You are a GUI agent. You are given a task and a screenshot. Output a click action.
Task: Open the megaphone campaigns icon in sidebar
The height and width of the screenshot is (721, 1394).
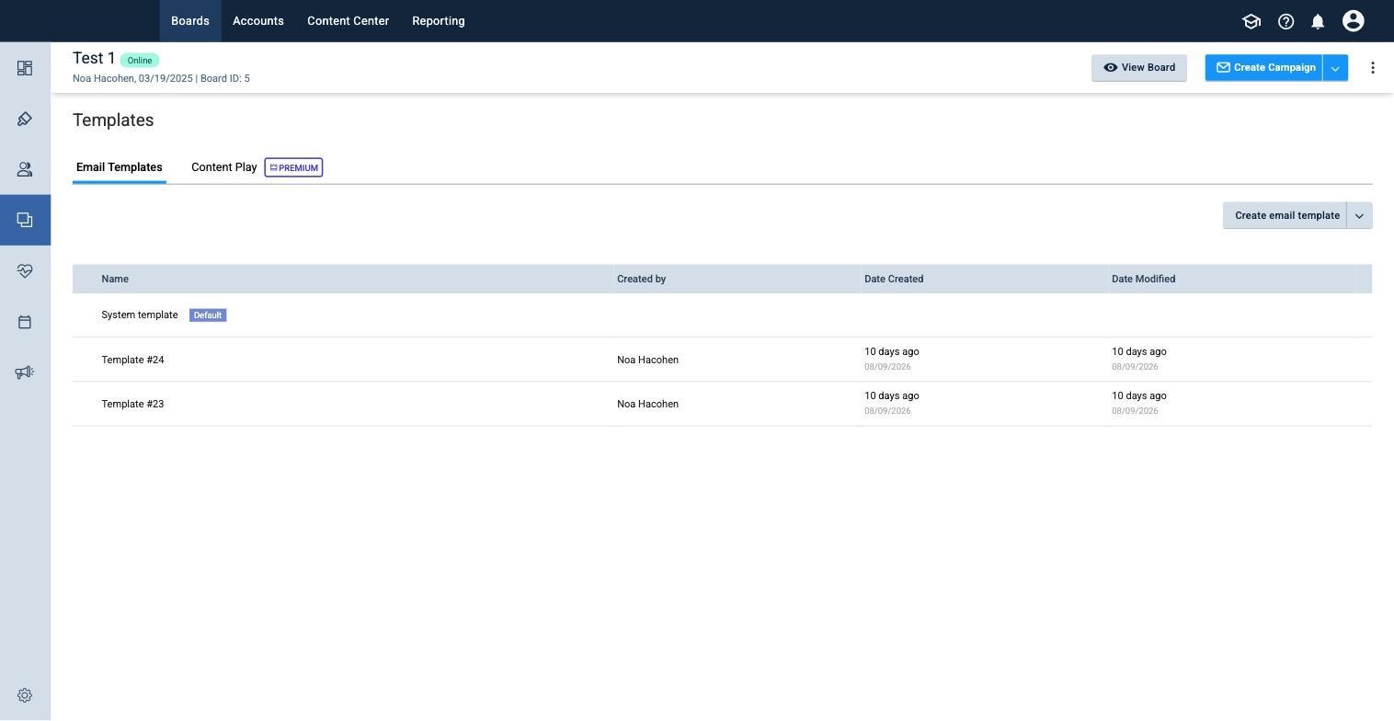25,372
